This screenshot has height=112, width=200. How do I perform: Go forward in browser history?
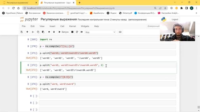tap(8, 8)
